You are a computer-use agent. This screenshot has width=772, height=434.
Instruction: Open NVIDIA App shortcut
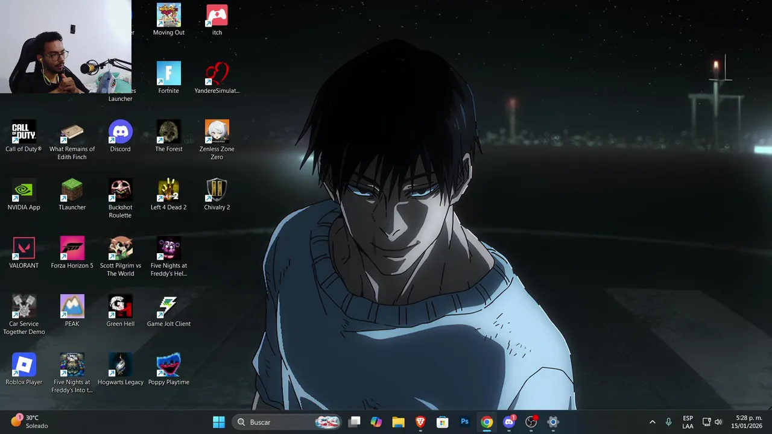[x=24, y=195]
